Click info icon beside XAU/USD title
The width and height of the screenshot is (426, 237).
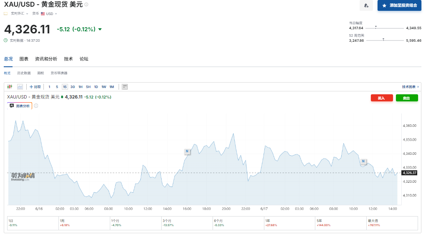[86, 4]
